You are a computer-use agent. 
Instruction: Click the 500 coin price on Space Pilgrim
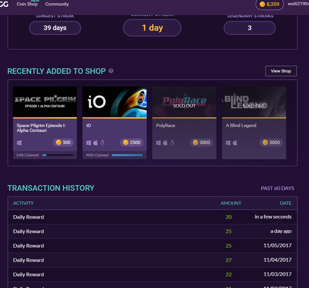tap(63, 142)
